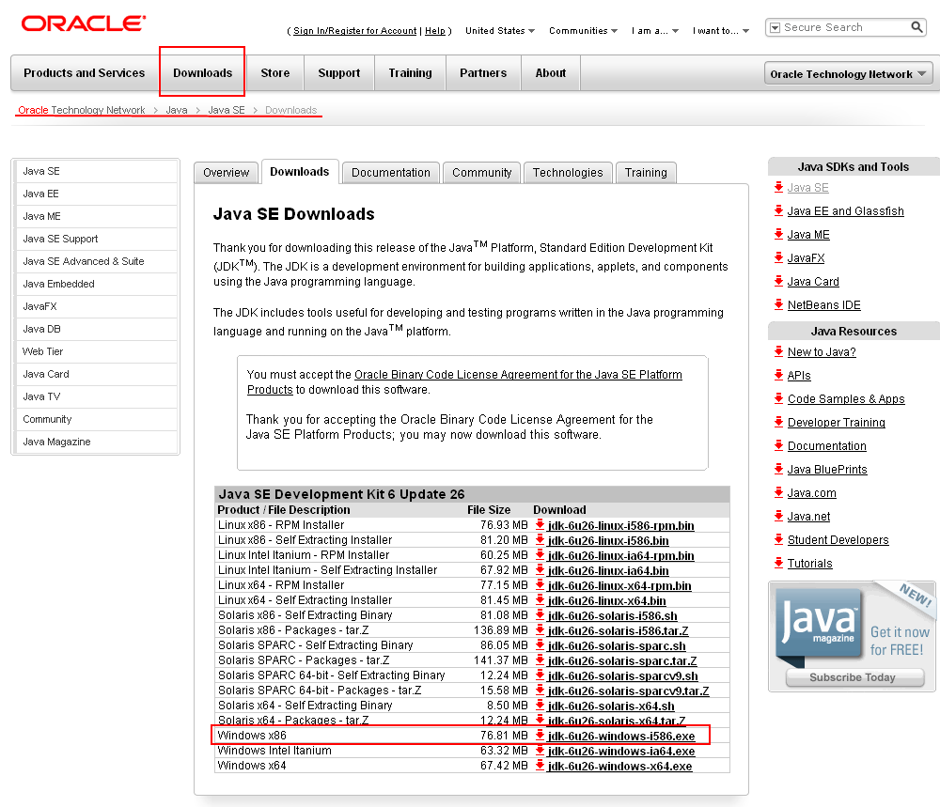The image size is (940, 807).
Task: Switch to the Training content tab
Action: [x=646, y=173]
